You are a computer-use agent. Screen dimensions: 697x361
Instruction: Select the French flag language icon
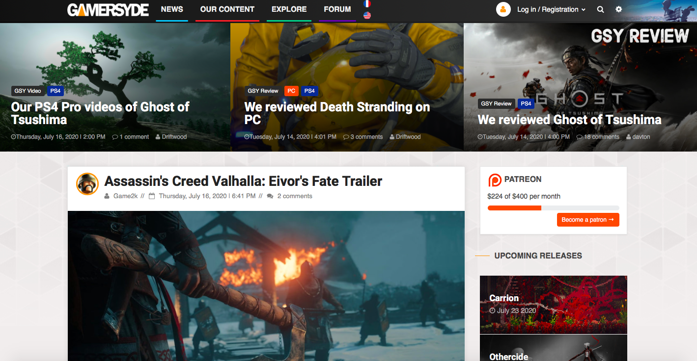pos(367,4)
